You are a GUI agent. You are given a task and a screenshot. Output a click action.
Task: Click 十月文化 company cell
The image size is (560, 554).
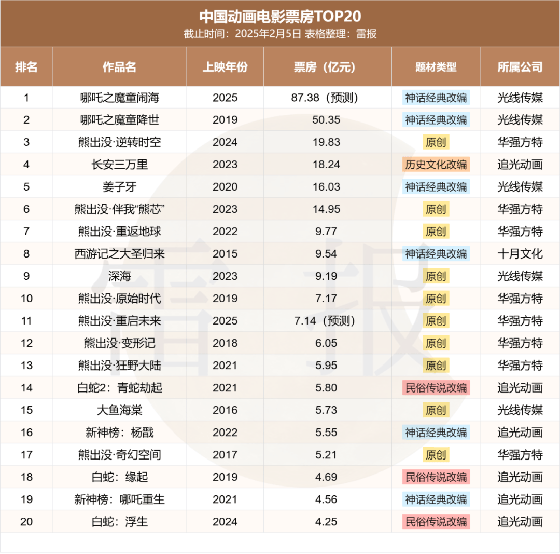tap(520, 254)
